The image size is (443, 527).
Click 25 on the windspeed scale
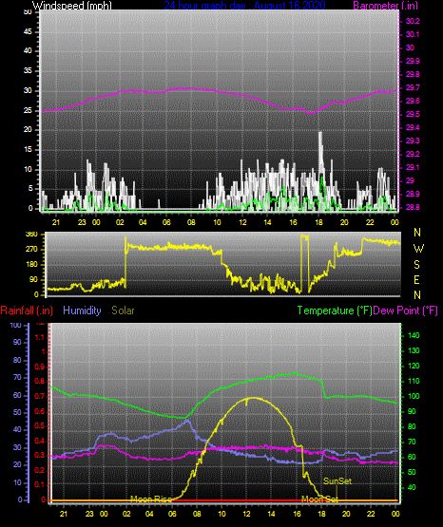point(28,110)
